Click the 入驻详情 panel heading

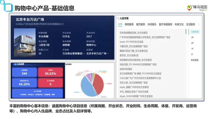pos(124,18)
